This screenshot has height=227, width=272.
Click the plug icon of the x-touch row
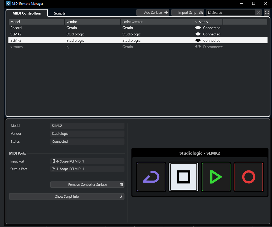click(x=198, y=47)
